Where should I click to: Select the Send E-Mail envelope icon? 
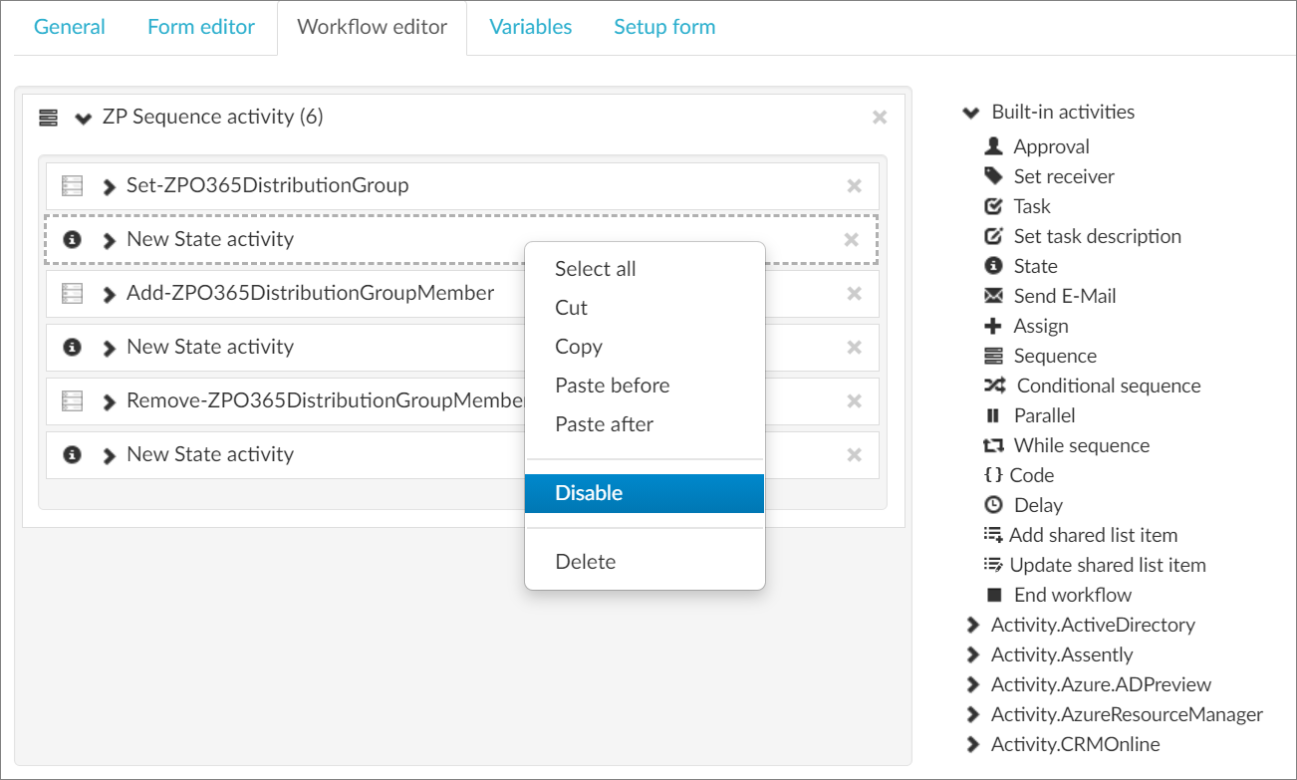click(992, 296)
